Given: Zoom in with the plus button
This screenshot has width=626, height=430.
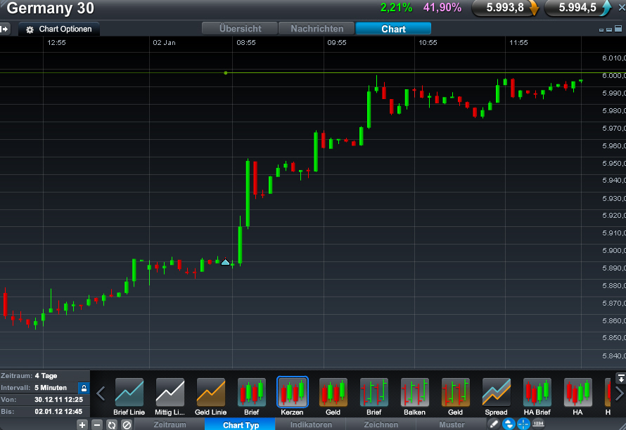Looking at the screenshot, I should pyautogui.click(x=82, y=425).
